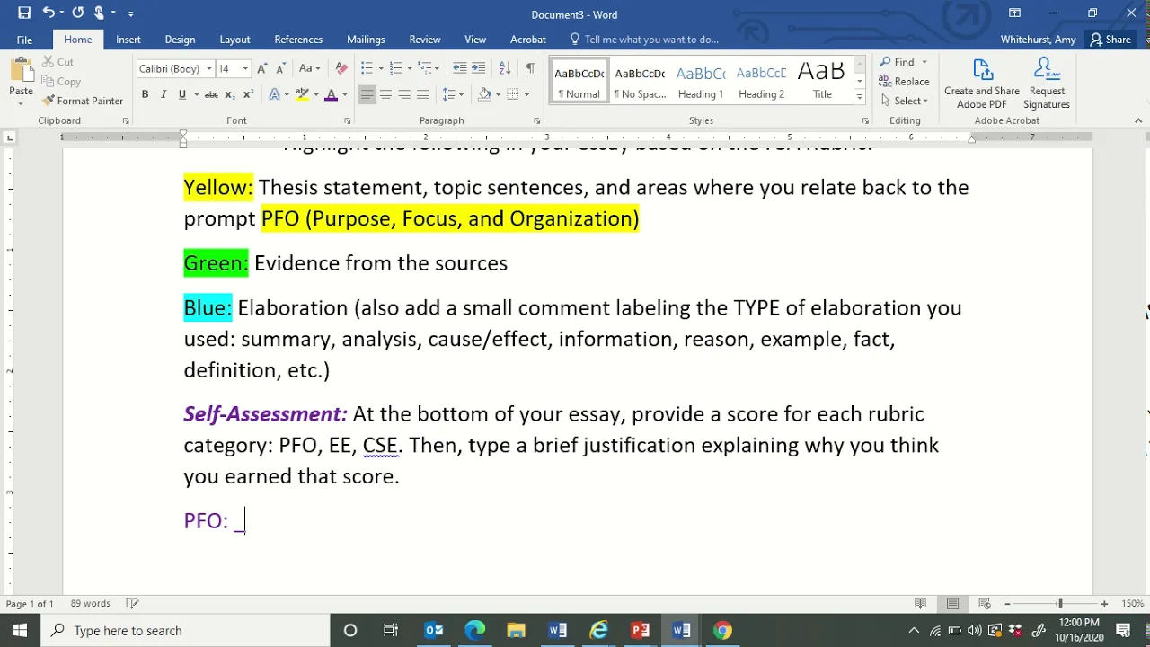Adjust the zoom slider
Viewport: 1150px width, 647px height.
coord(1059,604)
